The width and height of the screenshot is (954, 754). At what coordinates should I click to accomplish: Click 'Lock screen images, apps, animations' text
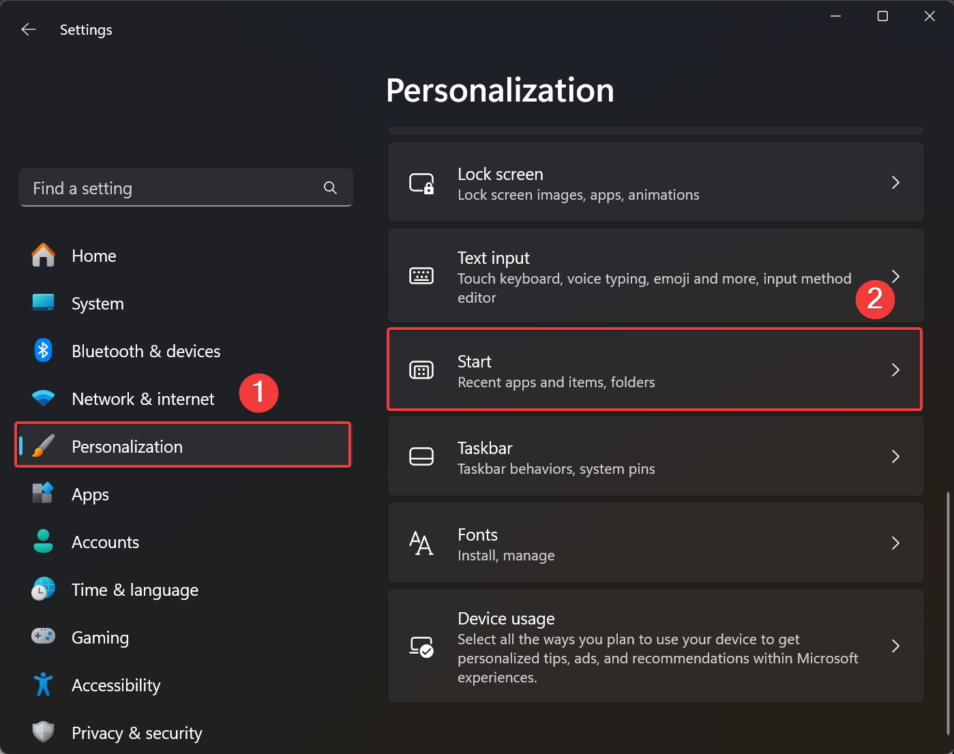coord(578,195)
